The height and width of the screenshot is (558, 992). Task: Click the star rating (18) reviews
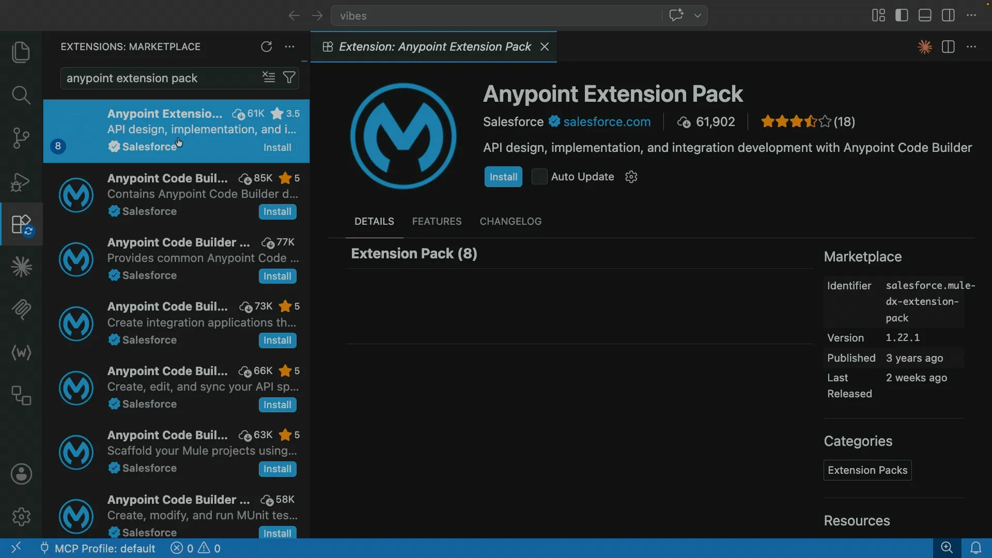click(808, 122)
